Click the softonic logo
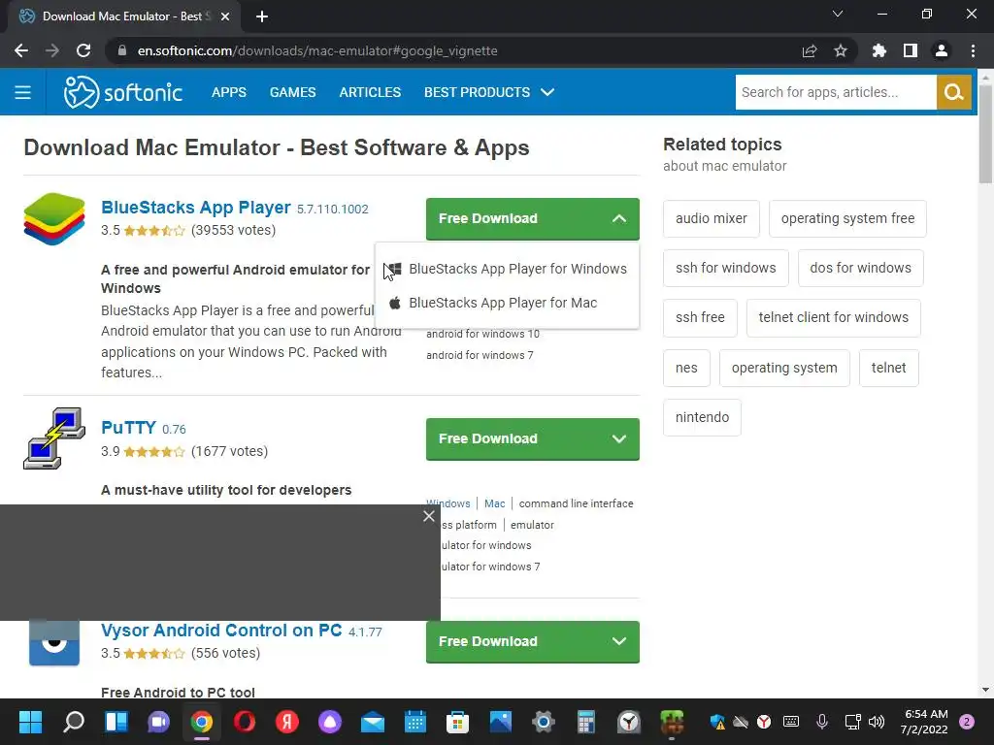This screenshot has width=994, height=745. pyautogui.click(x=123, y=92)
